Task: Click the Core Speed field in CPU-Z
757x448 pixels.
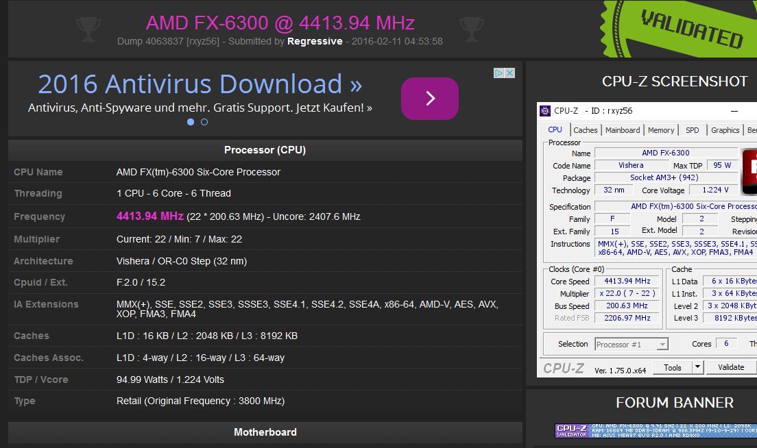Action: click(x=627, y=281)
